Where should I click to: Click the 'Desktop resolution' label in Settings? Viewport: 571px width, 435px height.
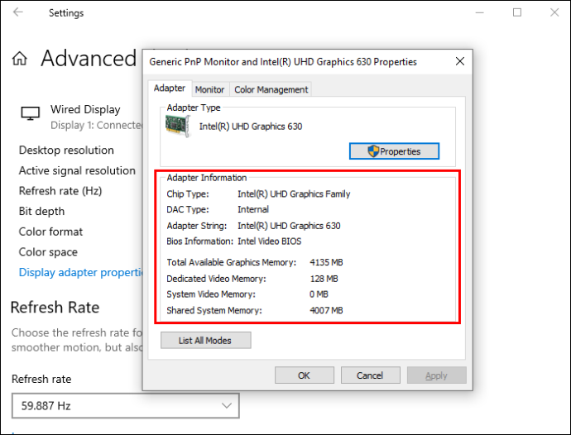click(66, 150)
